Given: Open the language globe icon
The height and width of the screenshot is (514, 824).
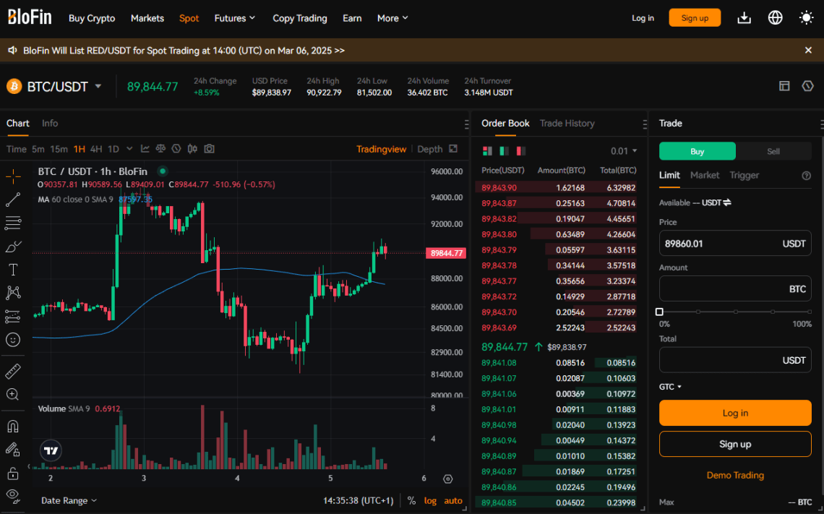Looking at the screenshot, I should click(x=776, y=18).
